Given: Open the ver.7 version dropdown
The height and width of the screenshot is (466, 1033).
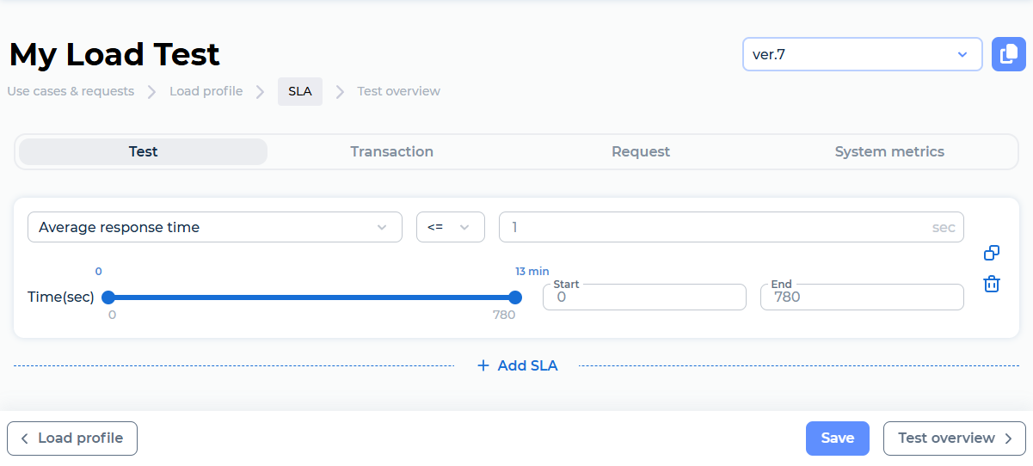Looking at the screenshot, I should [862, 54].
